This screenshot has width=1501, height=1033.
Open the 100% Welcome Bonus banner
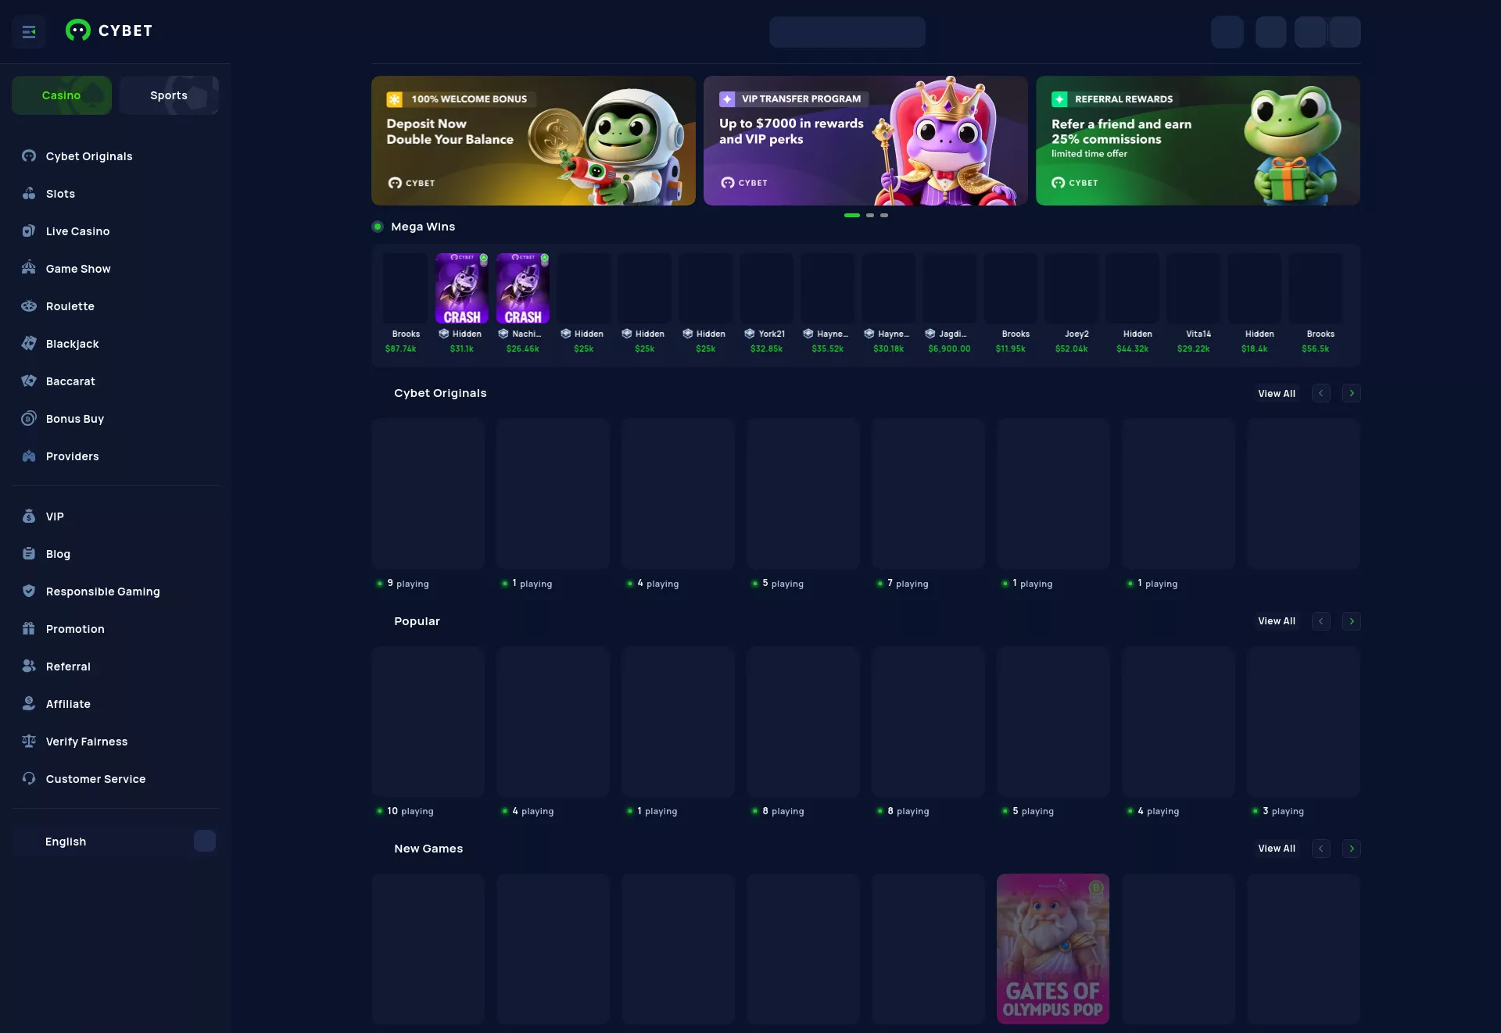533,141
